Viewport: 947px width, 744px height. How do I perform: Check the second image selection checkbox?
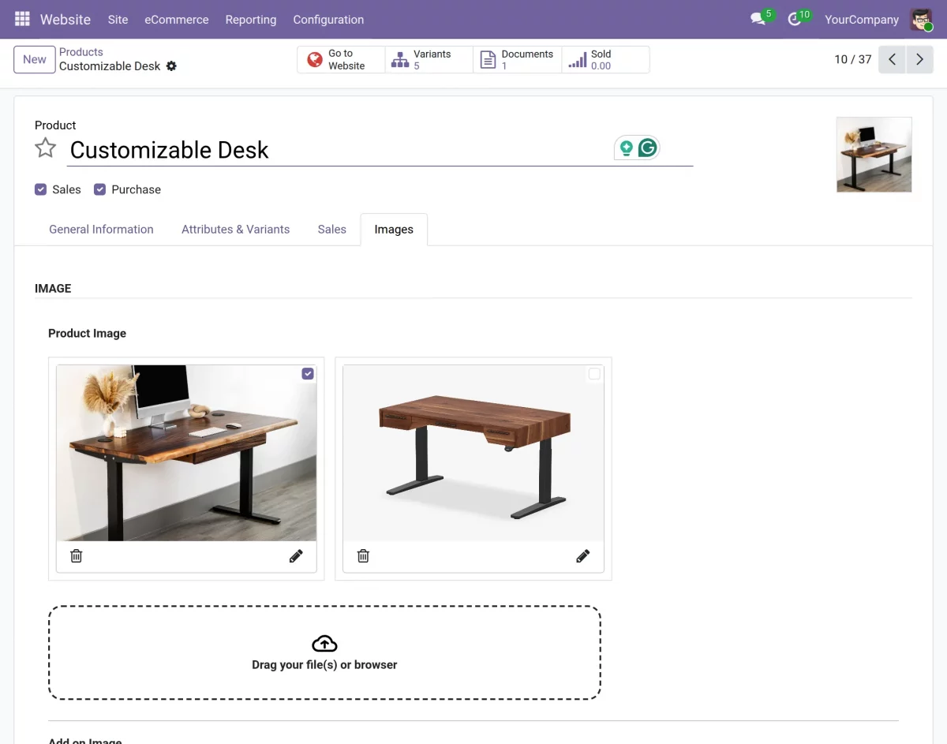[594, 374]
